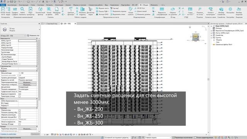247x139 pixels.
Task: Click Изменить button for Параметры отображения
Action: pyautogui.click(x=27, y=85)
